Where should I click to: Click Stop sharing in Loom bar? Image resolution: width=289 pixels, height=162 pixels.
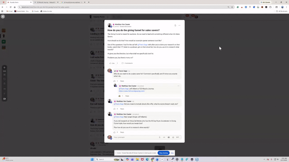tap(163, 153)
